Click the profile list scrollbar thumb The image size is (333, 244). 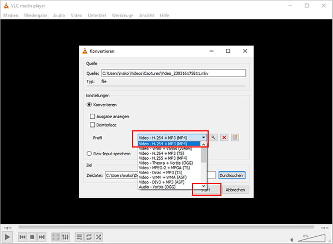click(x=204, y=155)
